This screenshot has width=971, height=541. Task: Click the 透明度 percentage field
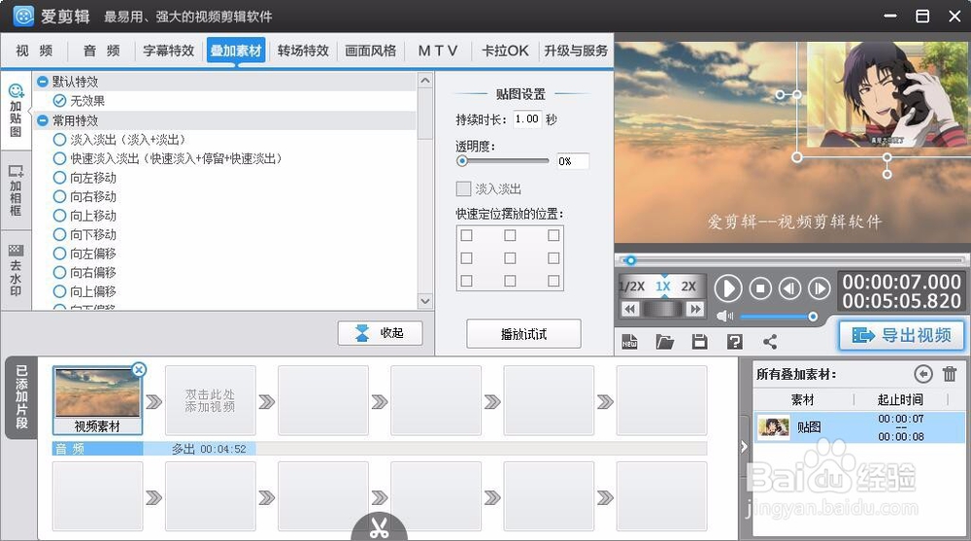[573, 161]
